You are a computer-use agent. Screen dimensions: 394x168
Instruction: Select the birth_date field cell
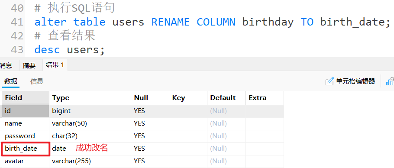26,149
